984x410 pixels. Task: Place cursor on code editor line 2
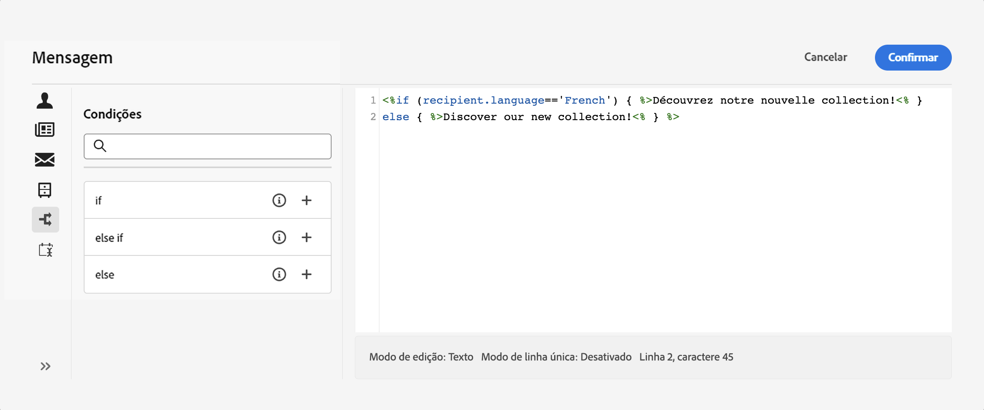pos(530,117)
